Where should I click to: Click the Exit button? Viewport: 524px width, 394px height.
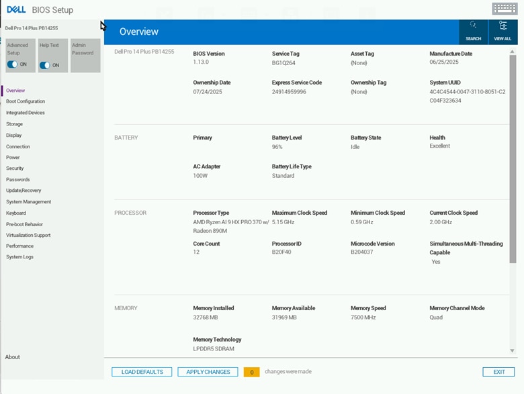click(x=498, y=372)
